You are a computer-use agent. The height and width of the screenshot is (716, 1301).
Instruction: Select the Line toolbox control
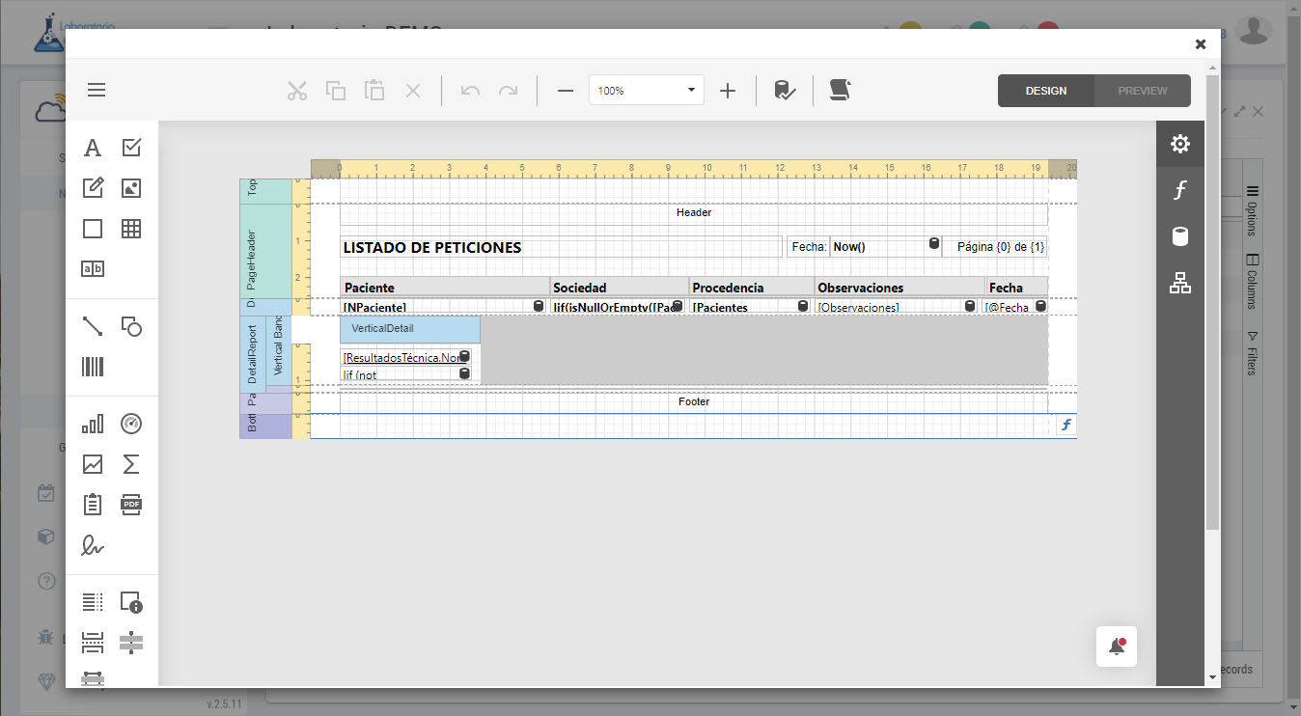(93, 326)
